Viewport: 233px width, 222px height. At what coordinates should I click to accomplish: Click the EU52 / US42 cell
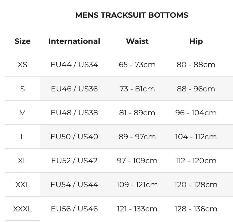[x=74, y=161]
